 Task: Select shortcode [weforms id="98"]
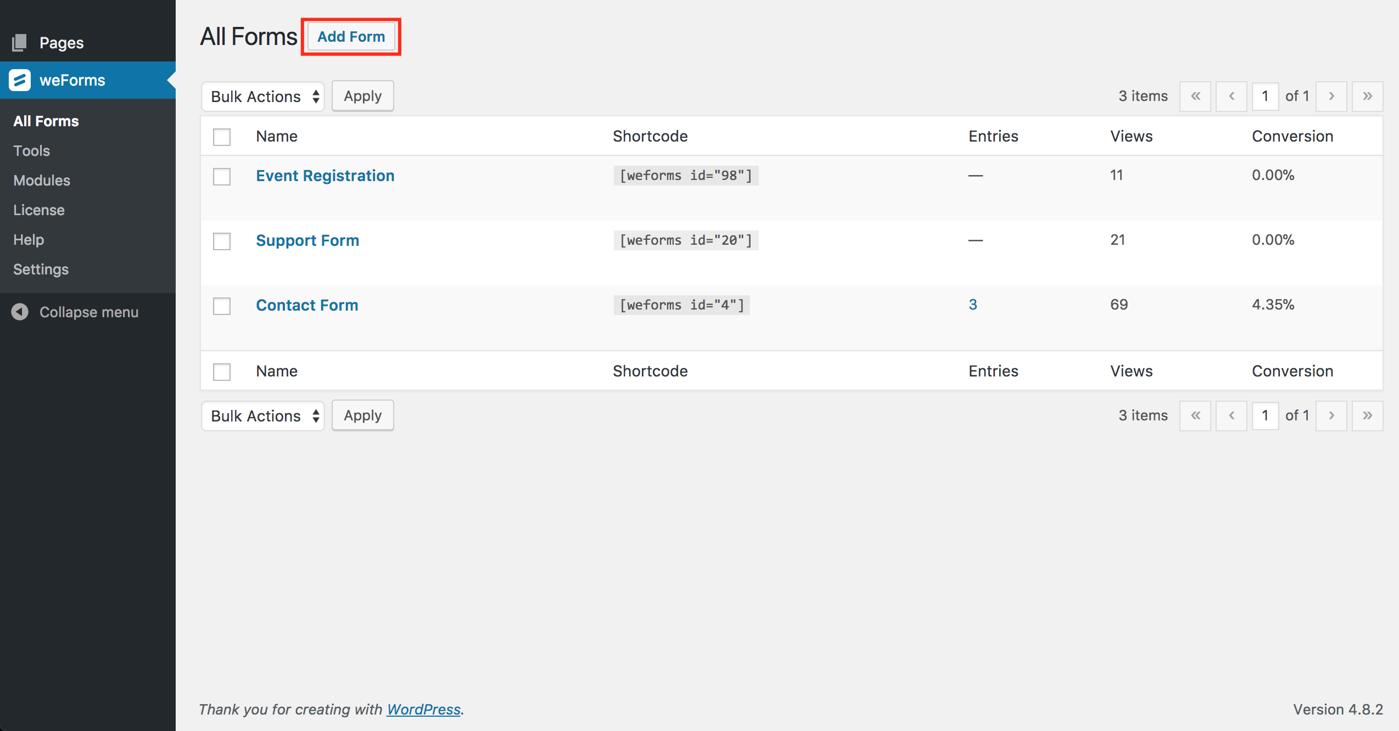coord(686,176)
